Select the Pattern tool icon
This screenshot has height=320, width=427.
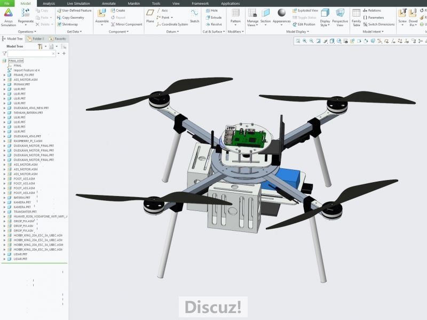[235, 15]
